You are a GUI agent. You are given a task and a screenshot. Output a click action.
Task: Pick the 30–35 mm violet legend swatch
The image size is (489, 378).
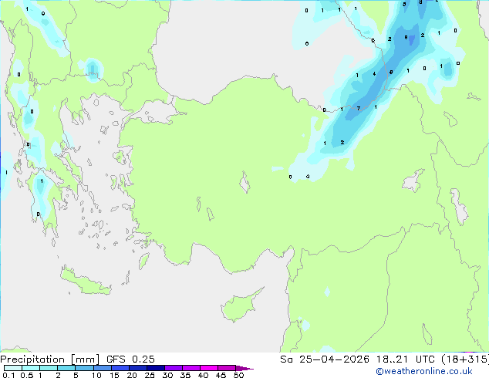[x=173, y=368]
